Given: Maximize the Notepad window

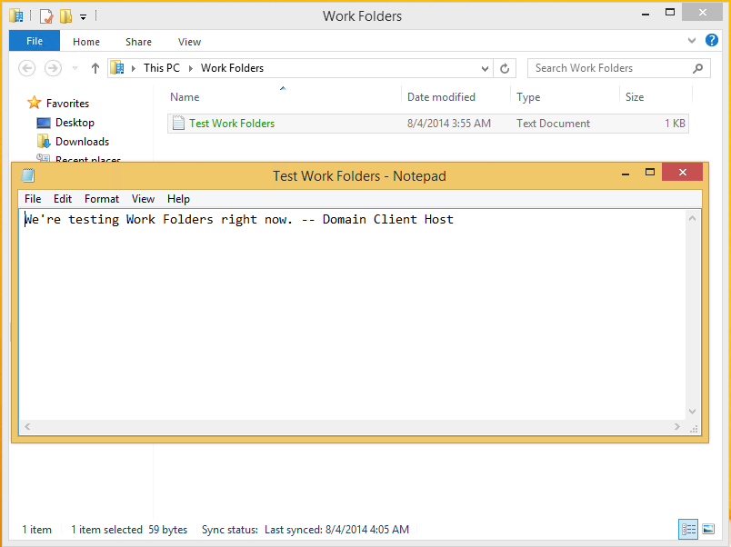Looking at the screenshot, I should coord(649,173).
